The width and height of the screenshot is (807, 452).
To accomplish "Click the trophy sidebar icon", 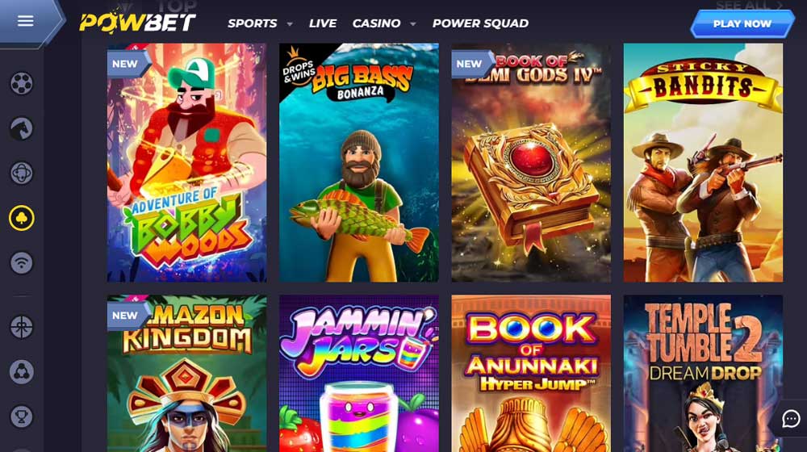I will (x=22, y=416).
